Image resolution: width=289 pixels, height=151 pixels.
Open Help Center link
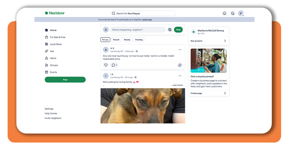click(51, 114)
